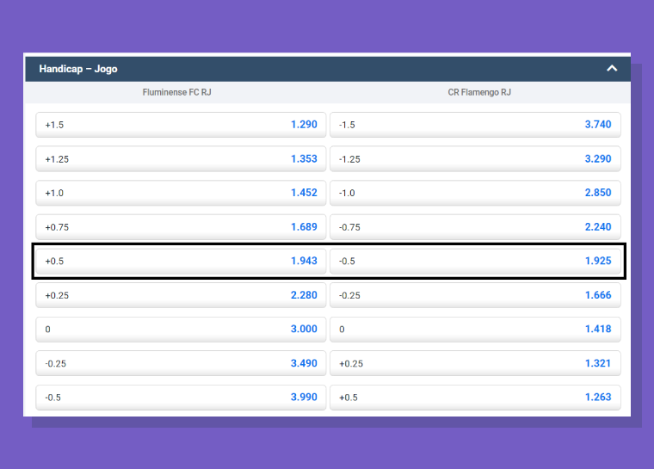Select Flamengo +0.5 odds 1.263

pos(475,398)
